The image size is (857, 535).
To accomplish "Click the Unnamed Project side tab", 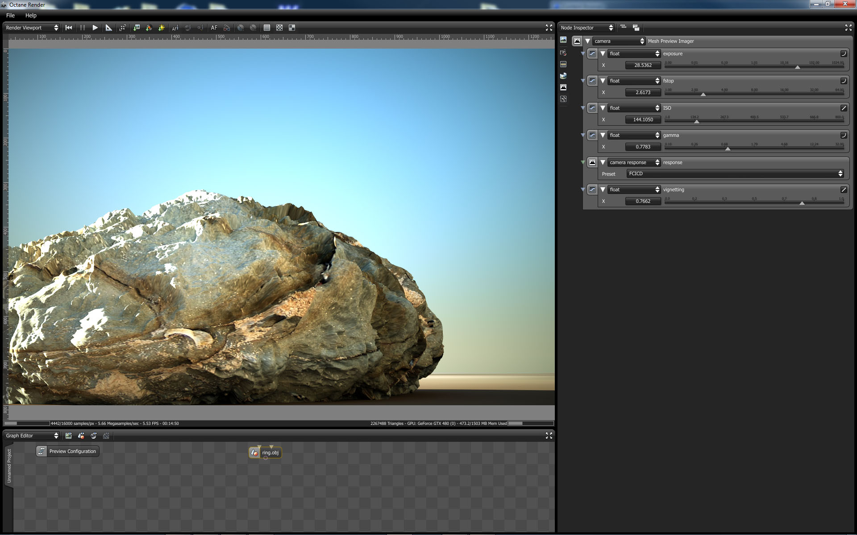I will (9, 465).
